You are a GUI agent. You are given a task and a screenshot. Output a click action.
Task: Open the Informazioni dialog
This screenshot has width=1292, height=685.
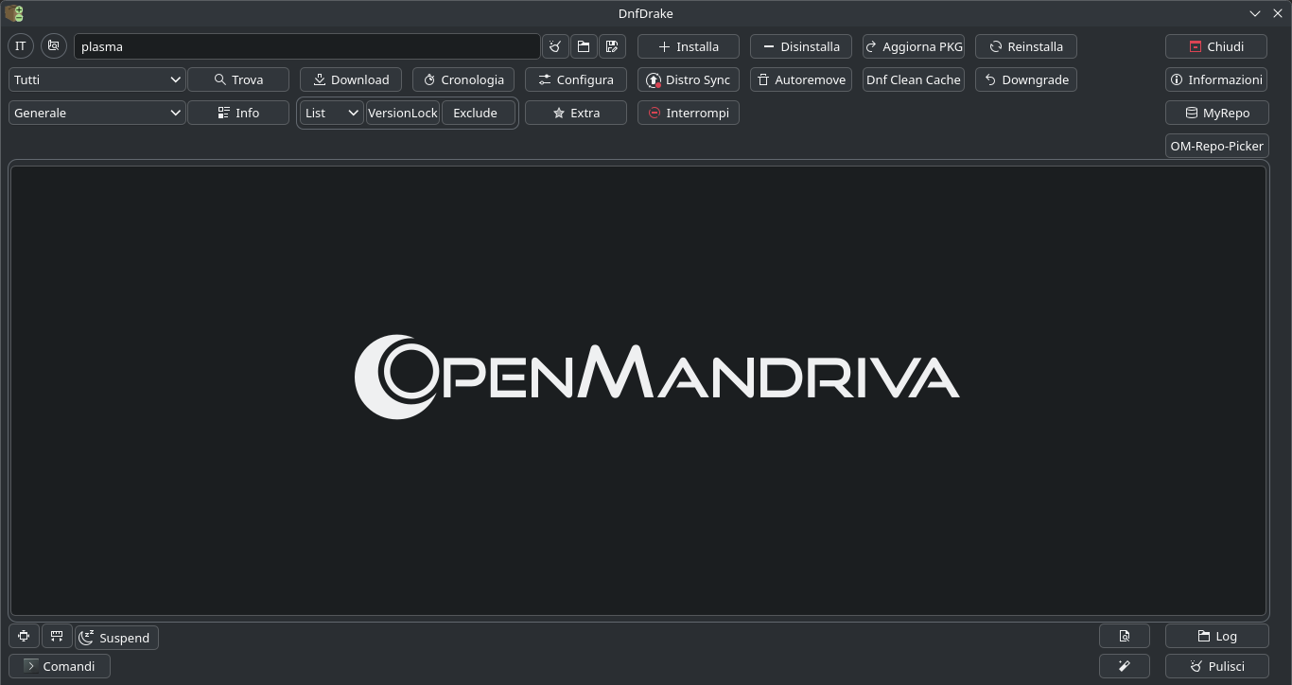(1216, 79)
